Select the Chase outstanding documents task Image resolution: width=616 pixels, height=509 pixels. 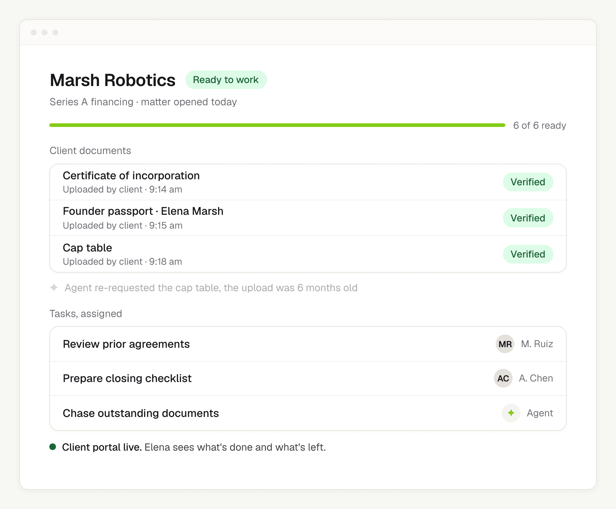click(x=308, y=413)
